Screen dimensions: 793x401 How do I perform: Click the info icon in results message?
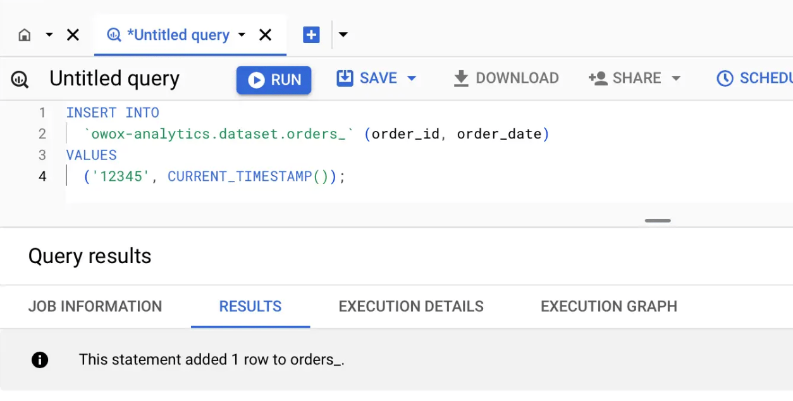click(x=40, y=360)
